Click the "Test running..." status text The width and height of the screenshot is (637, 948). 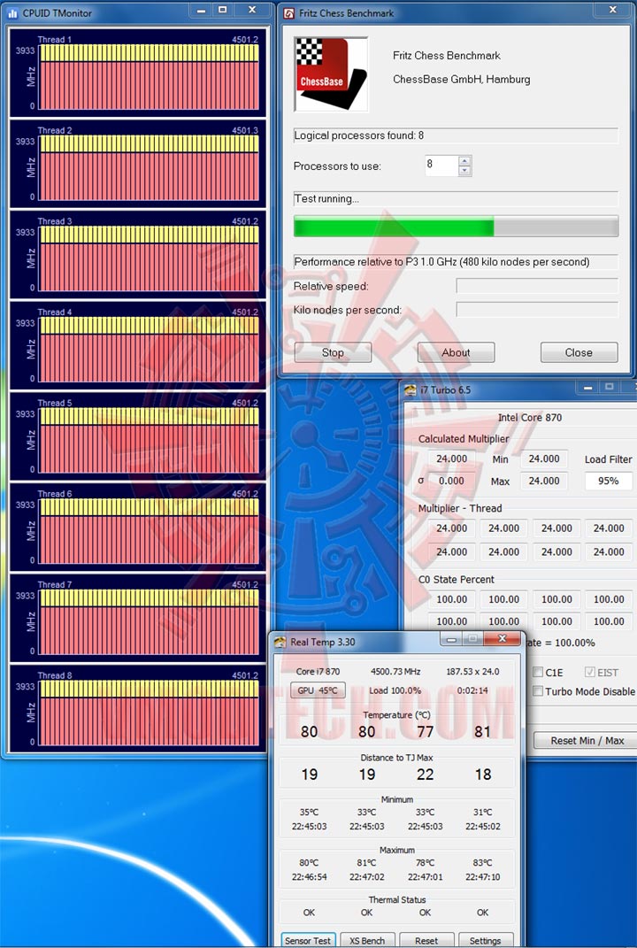tap(326, 198)
